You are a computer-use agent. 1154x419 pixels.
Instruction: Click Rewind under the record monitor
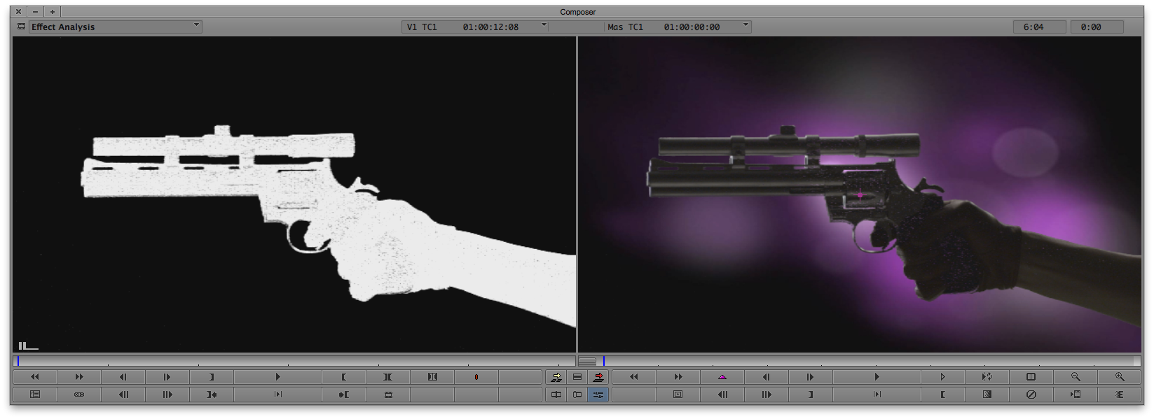click(x=633, y=377)
